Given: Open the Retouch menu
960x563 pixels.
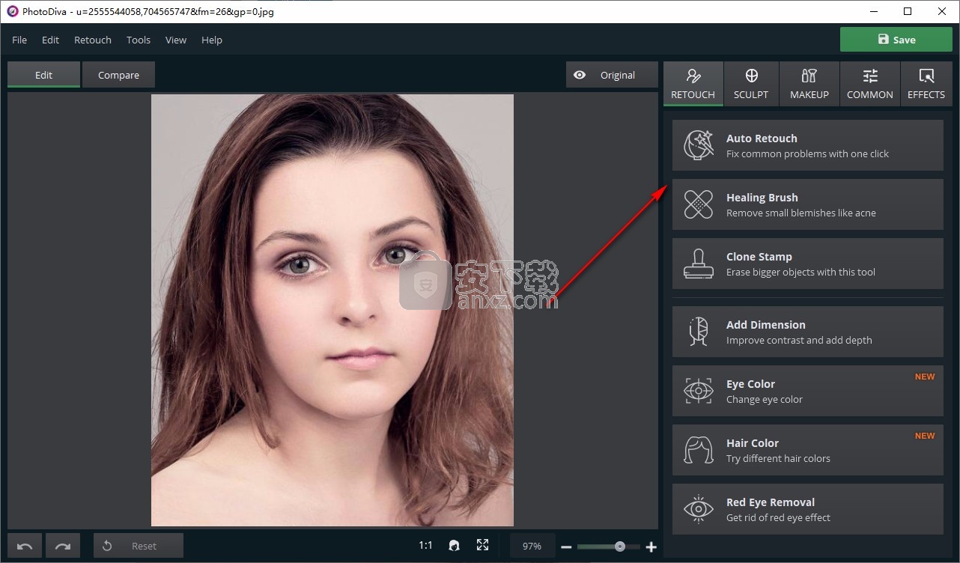Looking at the screenshot, I should pyautogui.click(x=93, y=40).
